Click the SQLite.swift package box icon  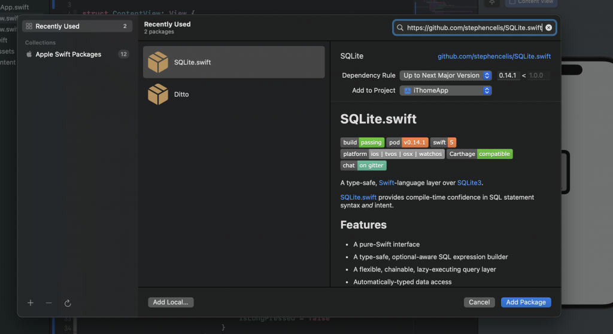click(x=158, y=62)
